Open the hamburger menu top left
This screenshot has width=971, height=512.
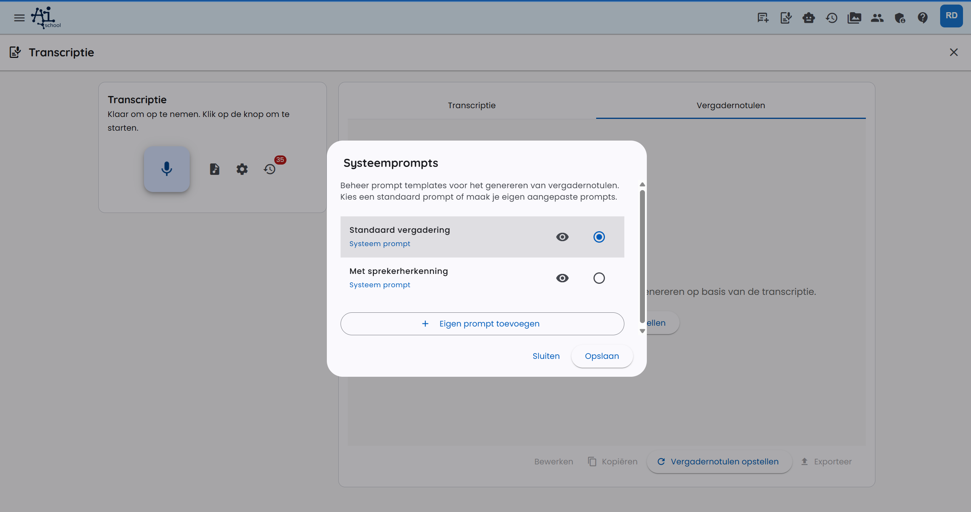(x=19, y=18)
